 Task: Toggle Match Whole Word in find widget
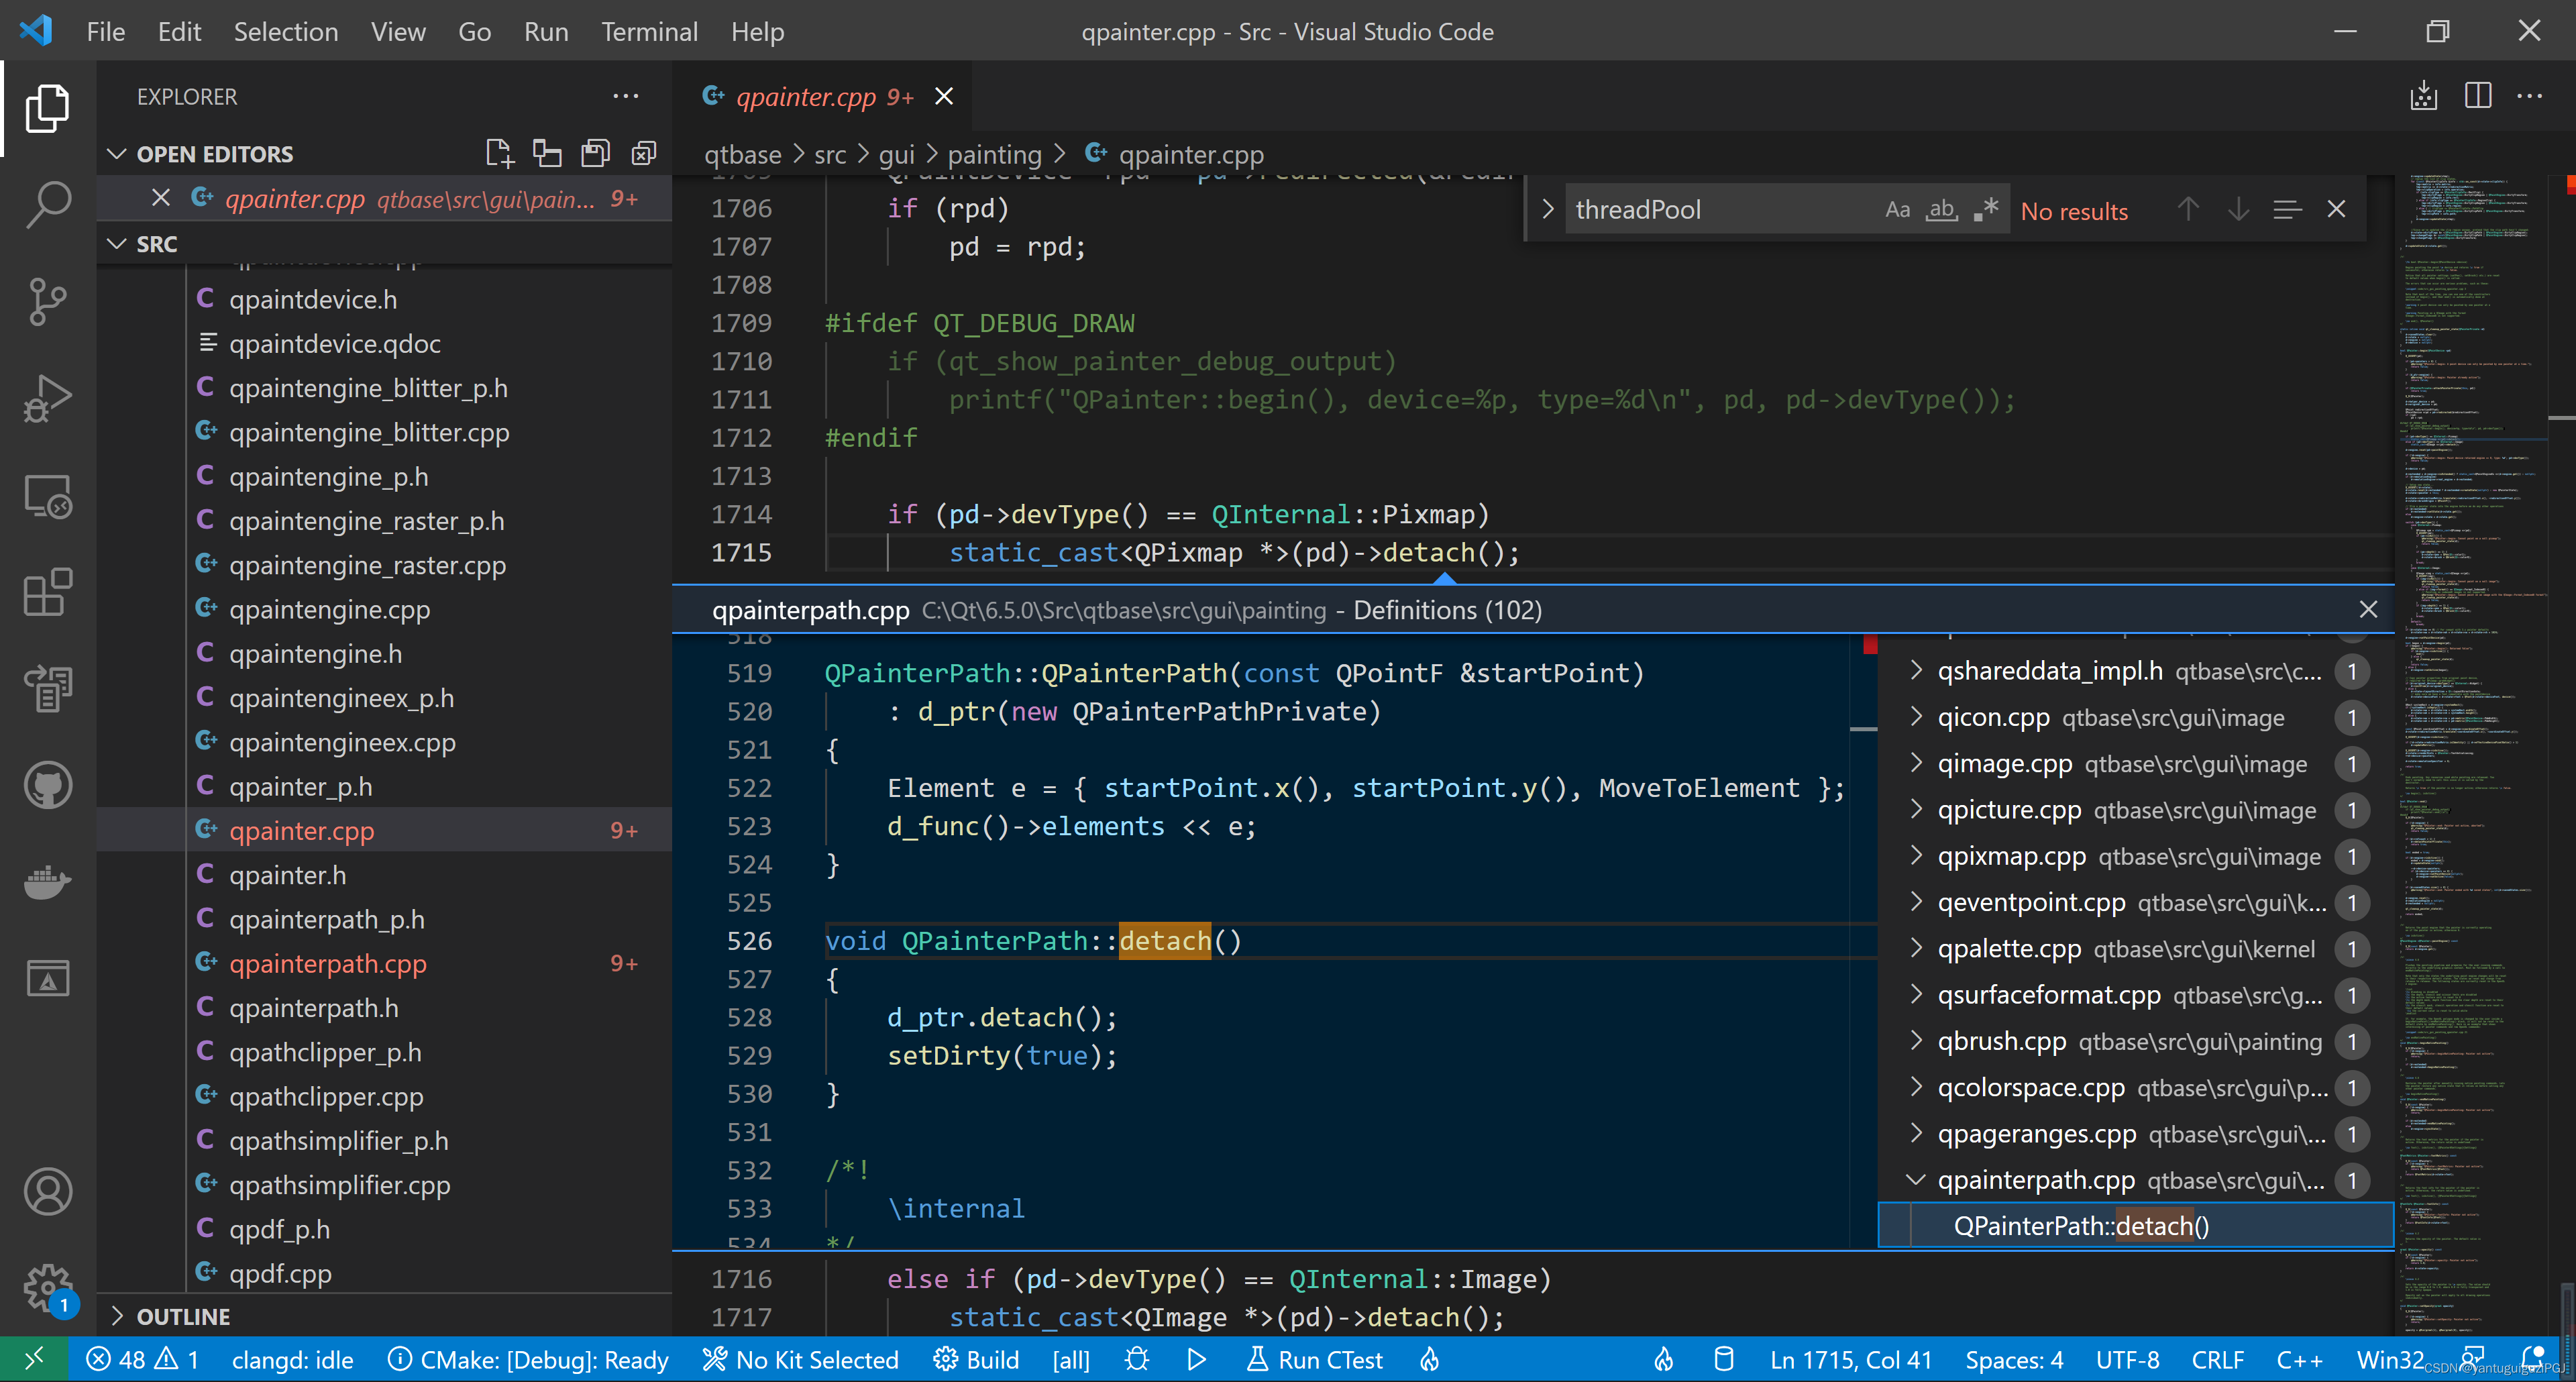point(1942,210)
